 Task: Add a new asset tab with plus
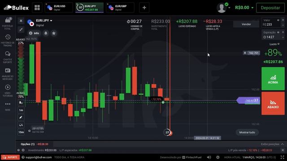click(x=144, y=8)
